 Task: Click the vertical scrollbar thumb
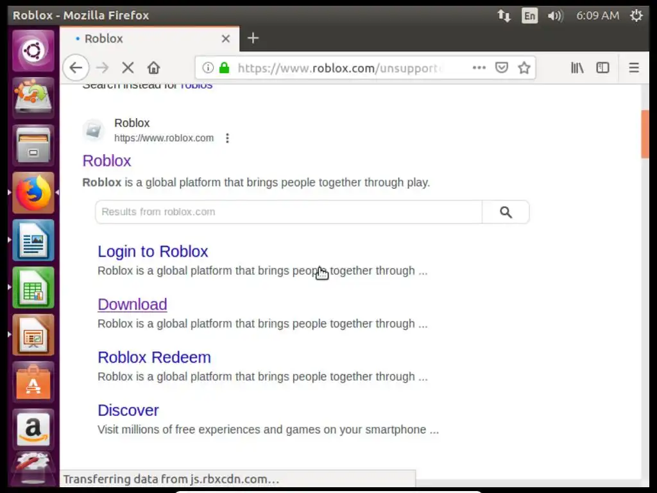pos(645,134)
